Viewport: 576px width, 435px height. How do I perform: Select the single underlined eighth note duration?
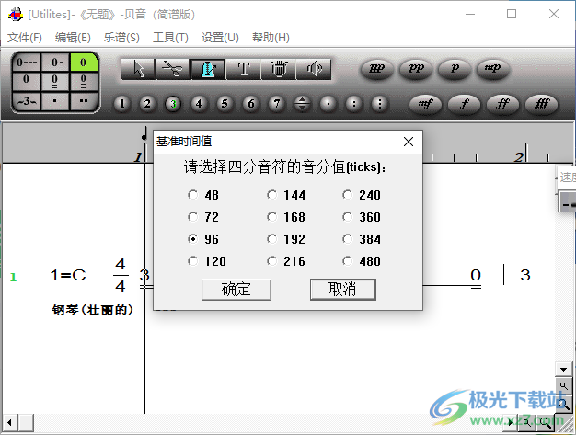point(27,82)
